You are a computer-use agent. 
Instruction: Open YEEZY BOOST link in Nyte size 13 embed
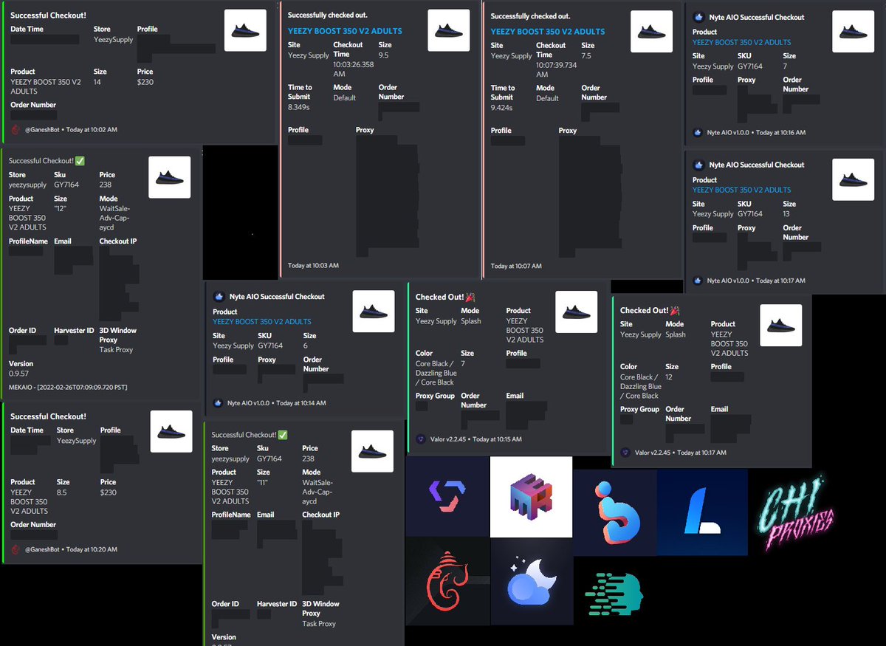(741, 190)
